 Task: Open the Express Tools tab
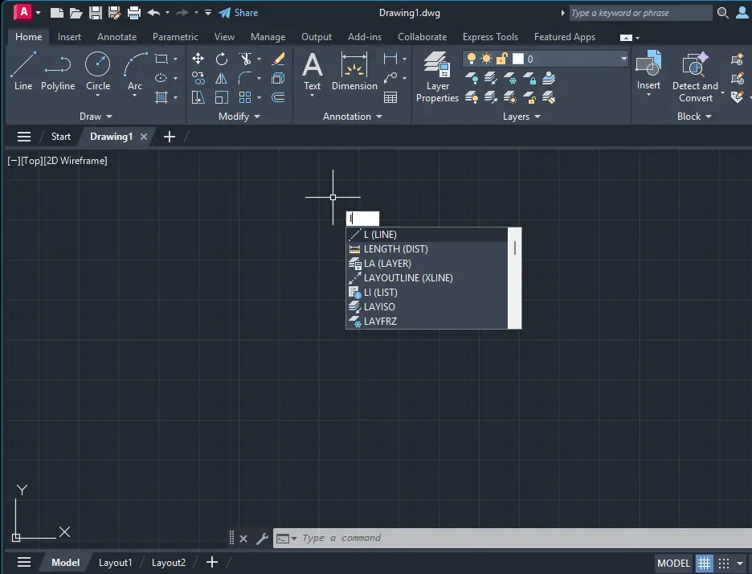490,37
